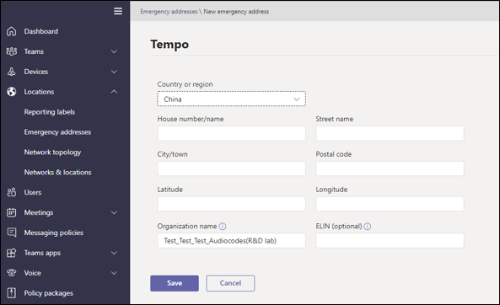This screenshot has width=500, height=305.
Task: Open the Dashboard home icon
Action: (x=12, y=31)
